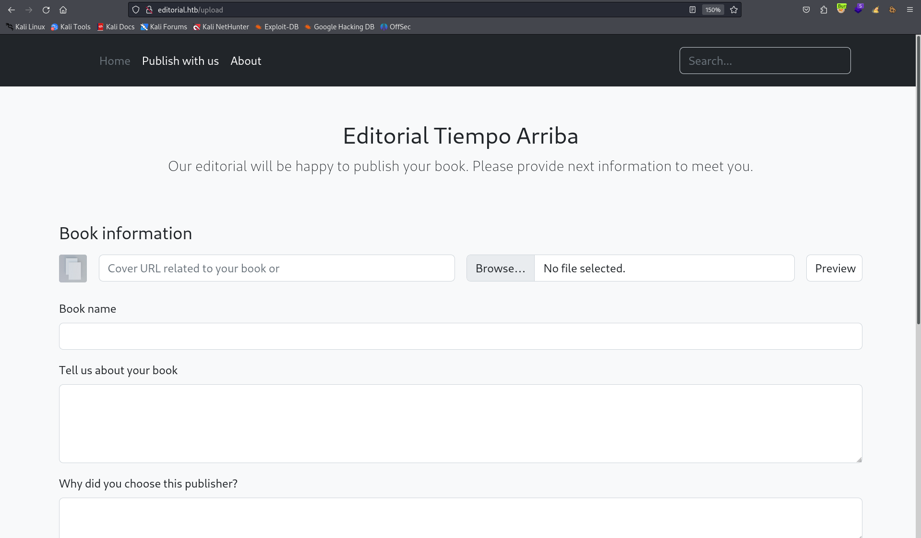Open the OffSec bookmark
The height and width of the screenshot is (538, 921).
point(395,27)
